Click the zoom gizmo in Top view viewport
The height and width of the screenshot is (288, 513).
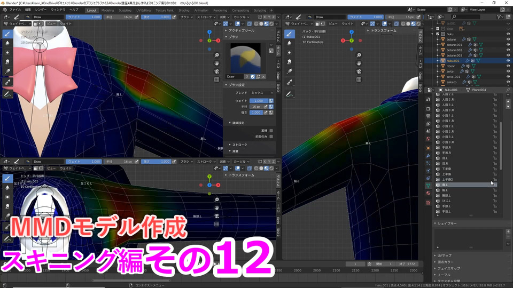click(x=216, y=200)
